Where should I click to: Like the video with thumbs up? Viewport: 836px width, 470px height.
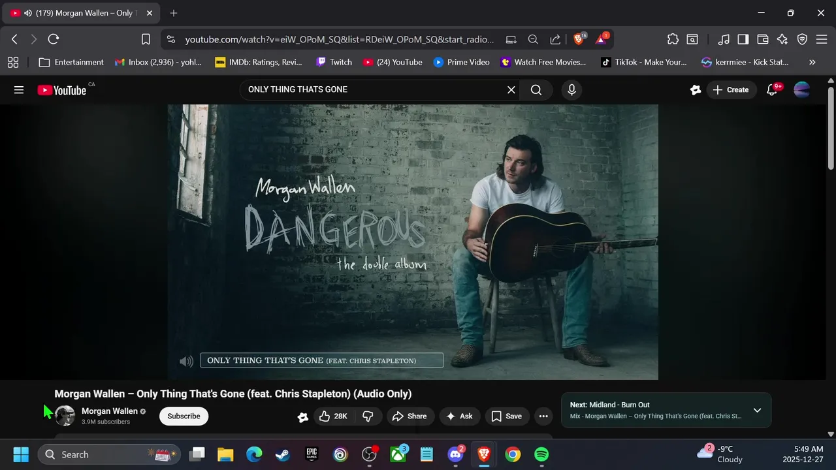[333, 416]
